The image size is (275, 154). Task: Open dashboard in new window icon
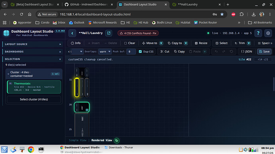(x=109, y=33)
